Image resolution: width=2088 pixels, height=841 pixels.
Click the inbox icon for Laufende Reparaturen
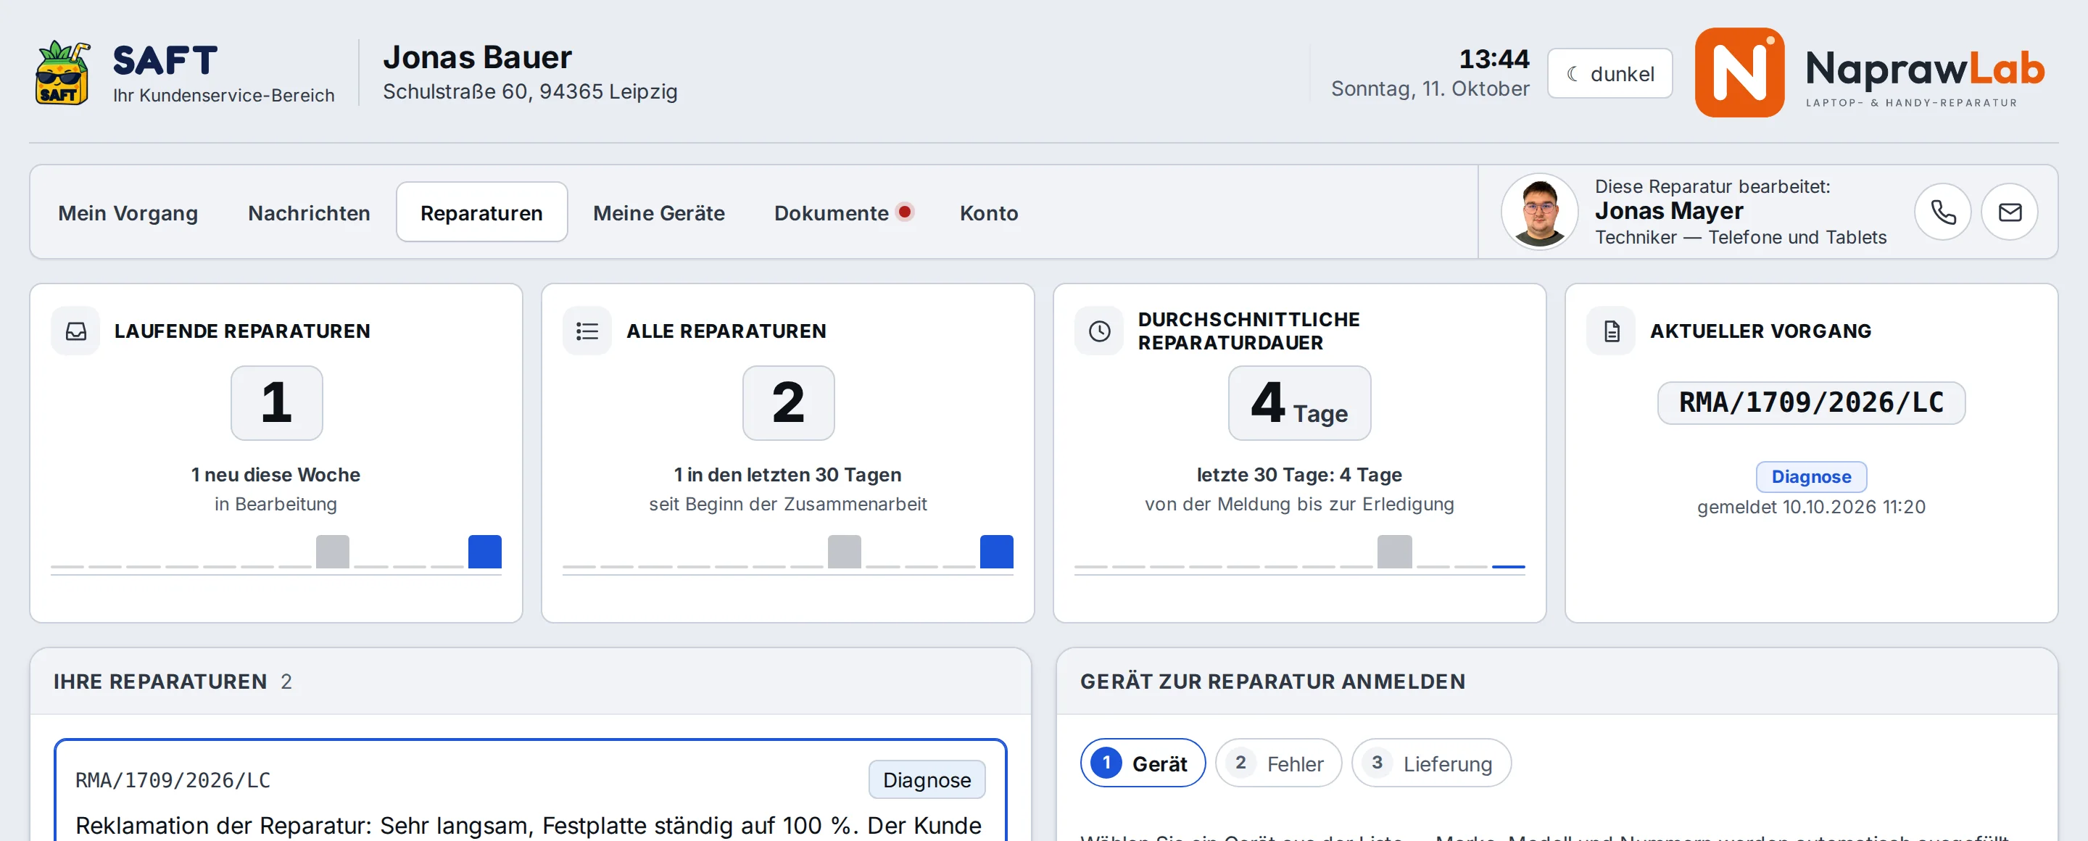click(75, 331)
